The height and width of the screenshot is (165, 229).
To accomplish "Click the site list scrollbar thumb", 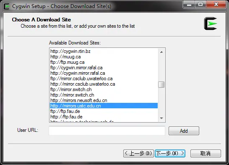I will (x=161, y=84).
